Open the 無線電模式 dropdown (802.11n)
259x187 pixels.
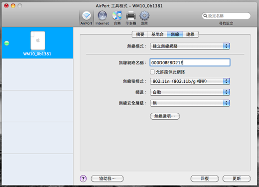click(190, 81)
